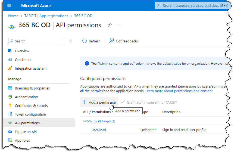Click the Got feedback person icon
Screen dimensions: 234x155
click(x=111, y=41)
